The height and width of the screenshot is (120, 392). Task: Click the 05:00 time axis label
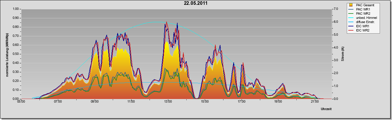tap(21, 102)
